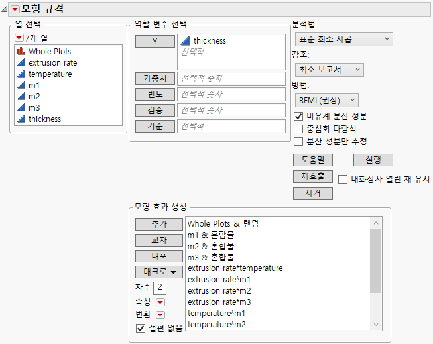Click the 검증 선택적 숫자 field
Viewport: 433px width, 344px height.
[231, 111]
